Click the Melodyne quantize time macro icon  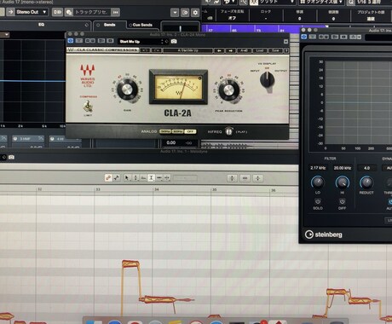pyautogui.click(x=245, y=178)
